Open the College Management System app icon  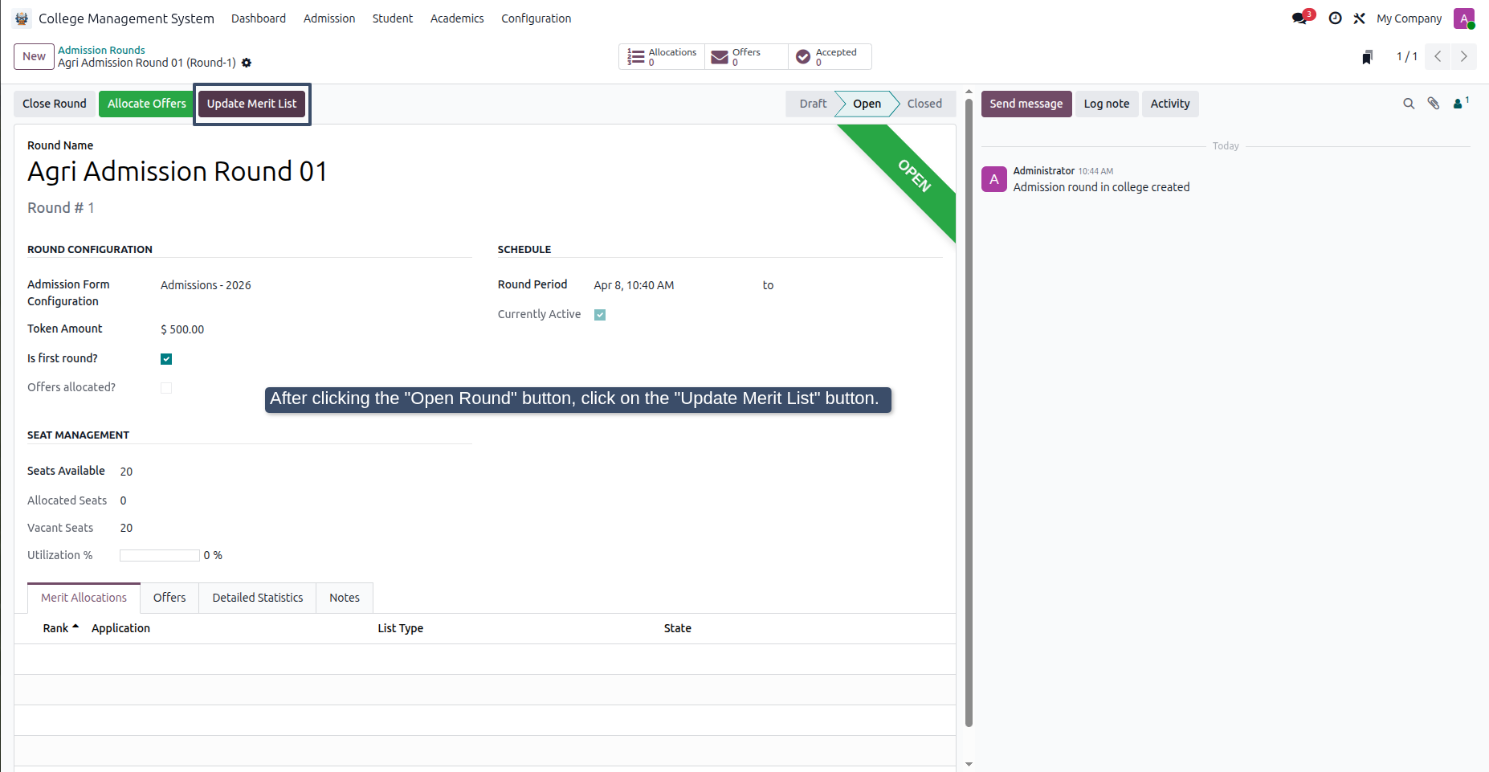[22, 18]
